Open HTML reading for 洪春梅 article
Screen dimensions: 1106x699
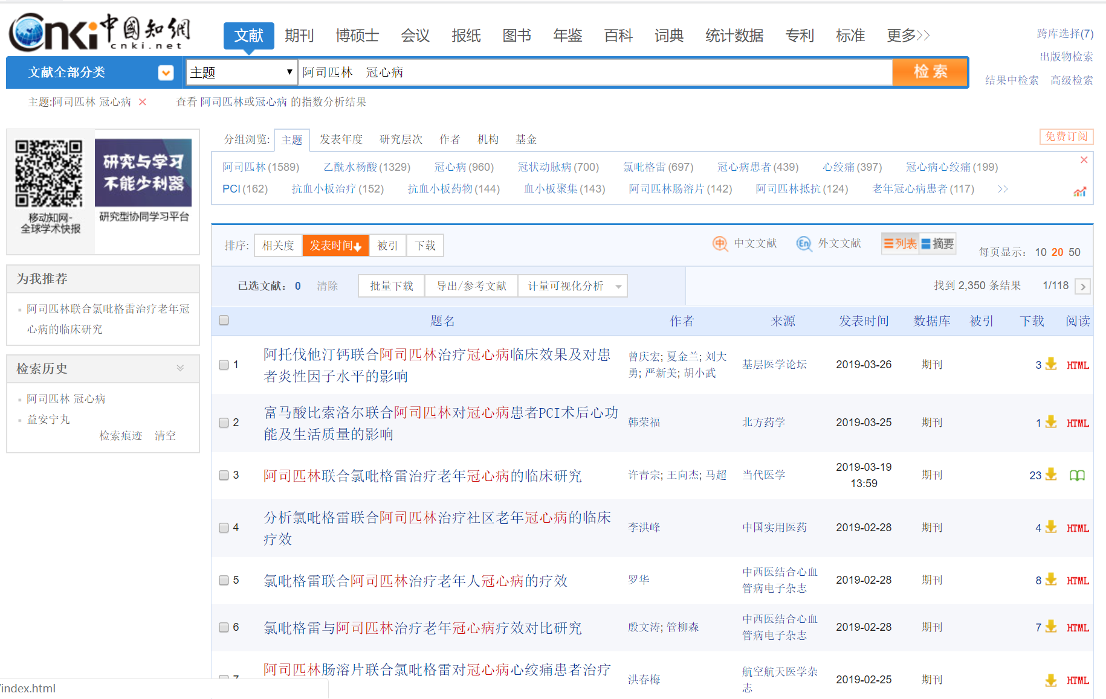1078,680
